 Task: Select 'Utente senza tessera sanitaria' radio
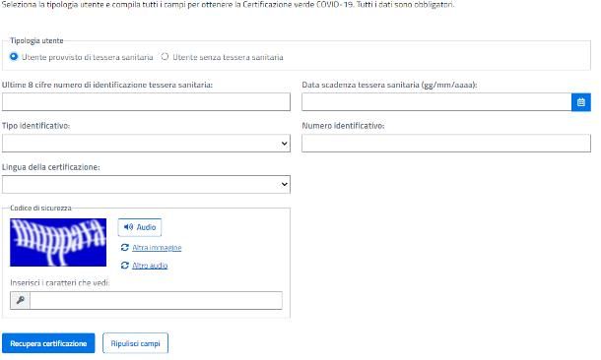pos(165,57)
